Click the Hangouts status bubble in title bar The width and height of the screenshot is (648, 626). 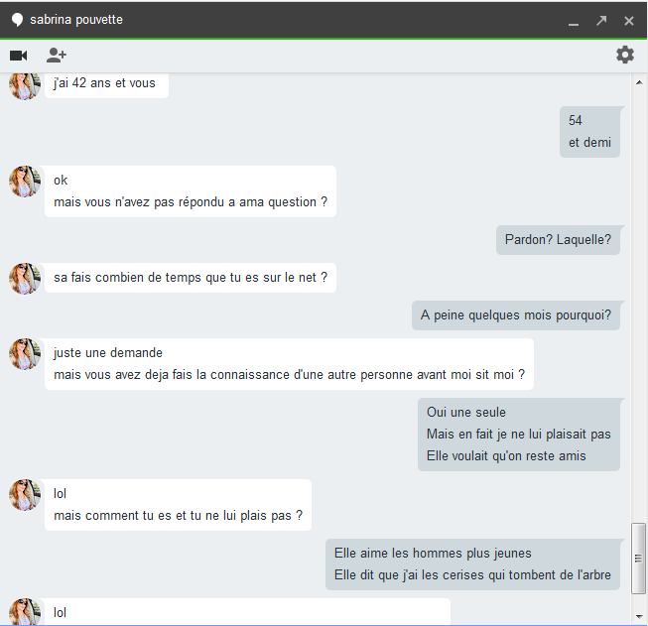pyautogui.click(x=17, y=20)
